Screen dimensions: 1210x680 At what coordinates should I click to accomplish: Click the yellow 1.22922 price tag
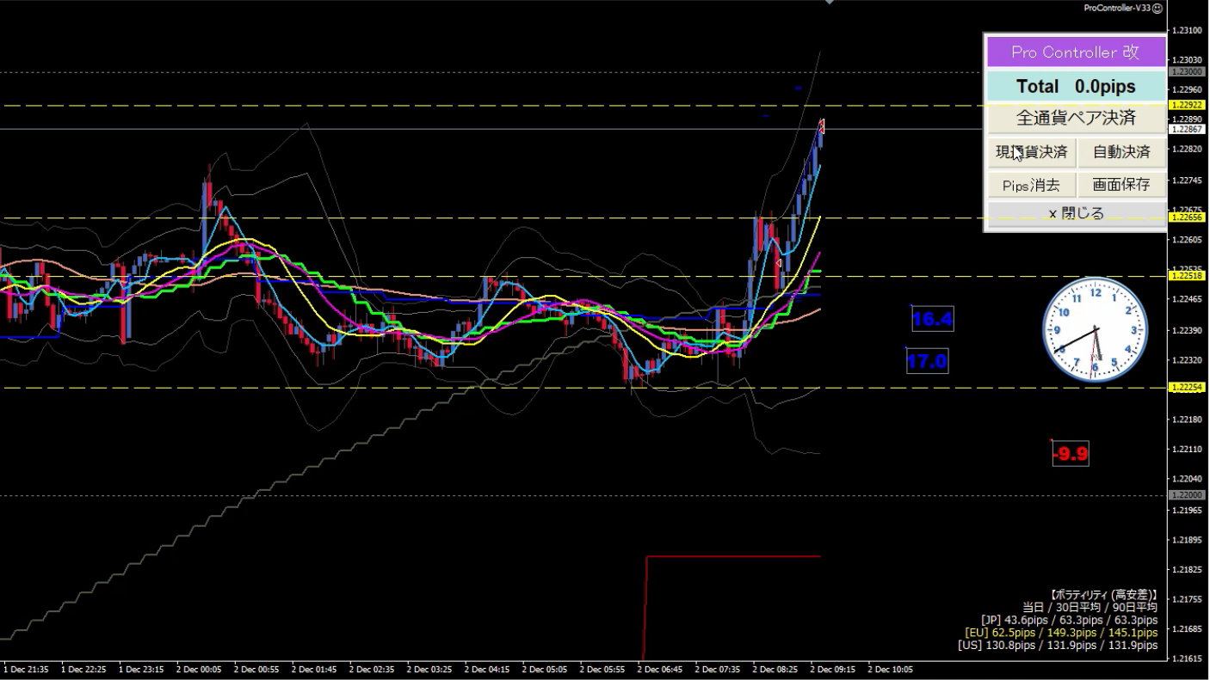1185,105
